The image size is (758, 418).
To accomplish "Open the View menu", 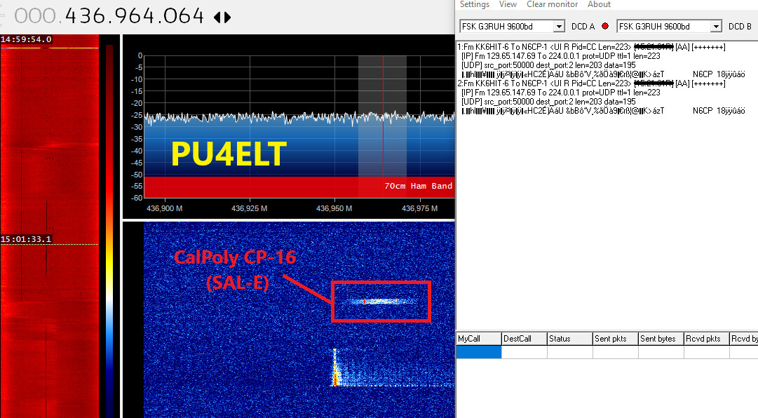I will coord(508,5).
